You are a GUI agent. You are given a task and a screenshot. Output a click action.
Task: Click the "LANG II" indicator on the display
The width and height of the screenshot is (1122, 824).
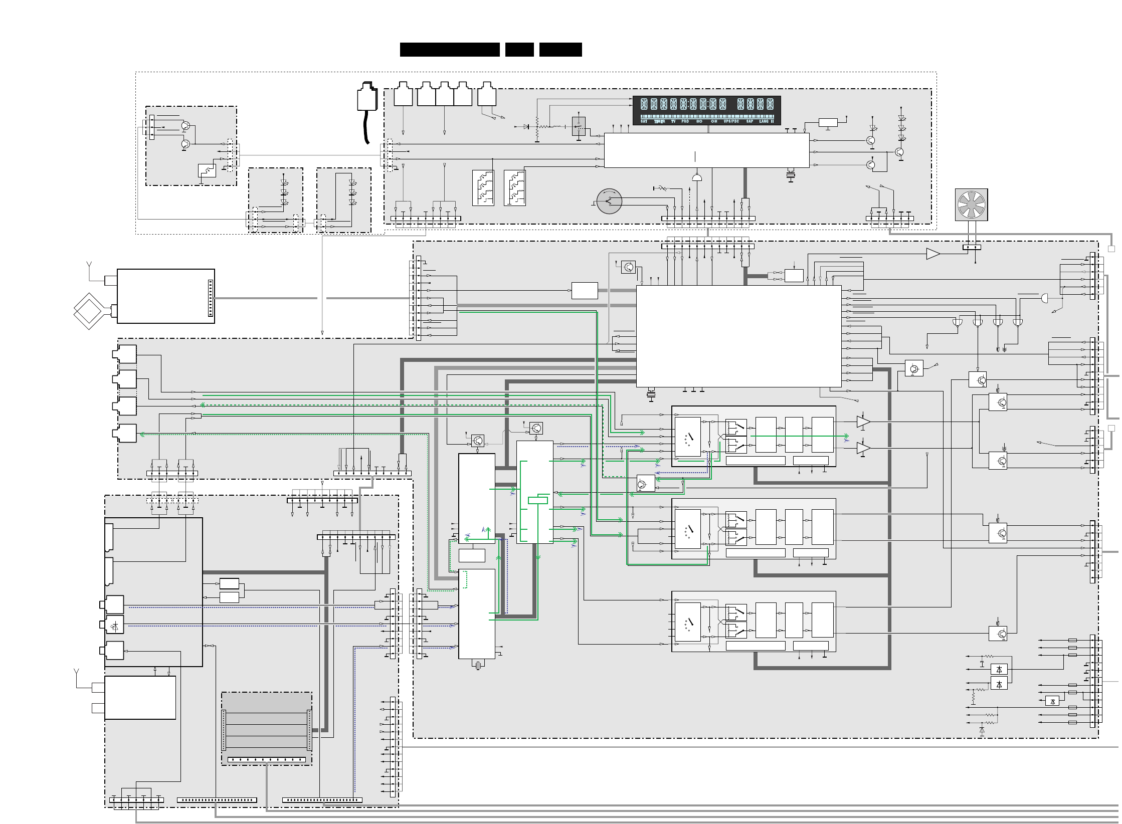tap(766, 121)
